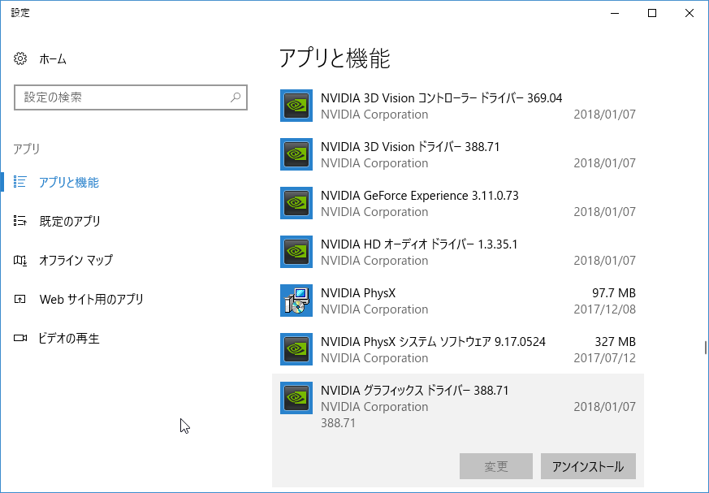Click the アプリと機能 list icon in sidebar
709x493 pixels.
pyautogui.click(x=19, y=182)
